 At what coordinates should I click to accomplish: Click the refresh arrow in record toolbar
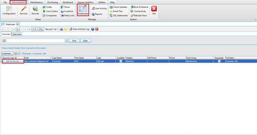click(x=33, y=29)
